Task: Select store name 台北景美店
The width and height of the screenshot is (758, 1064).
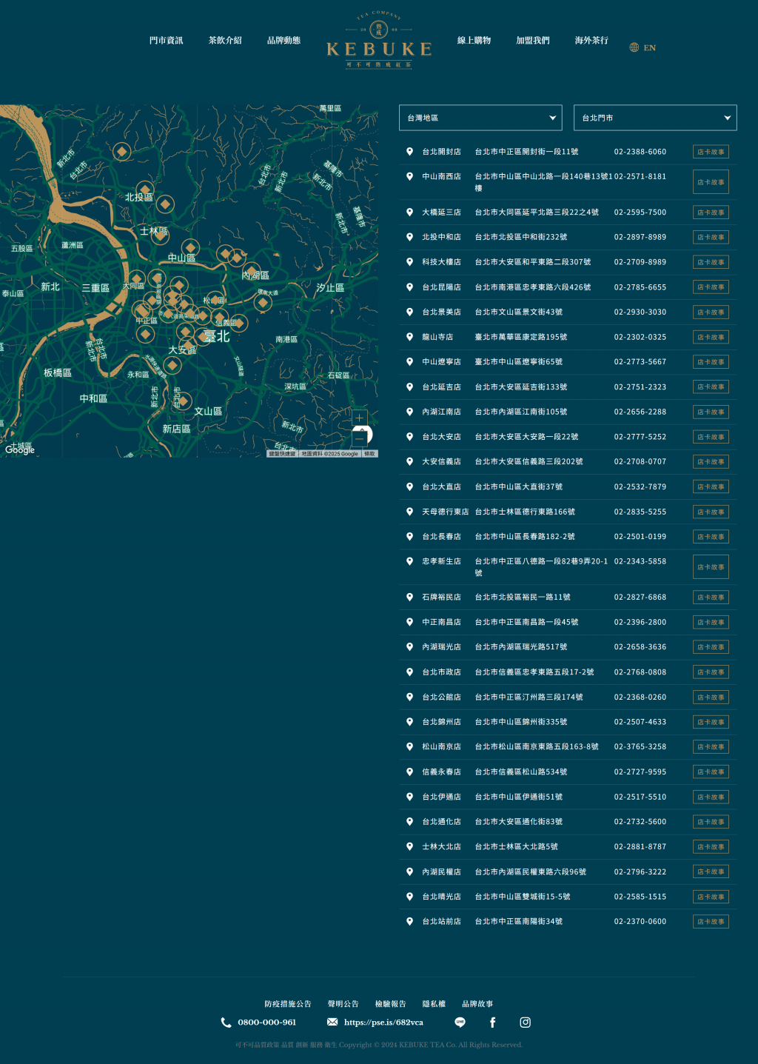Action: coord(441,312)
